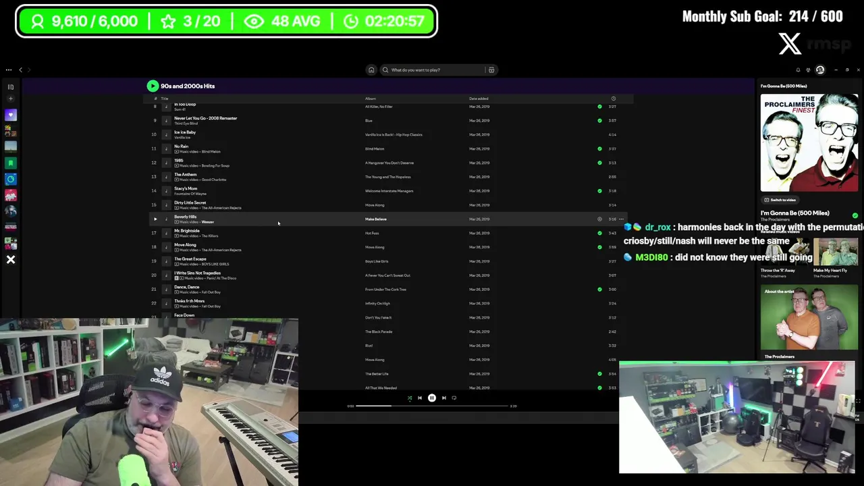
Task: Toggle saved checkmark for Mr. Brightside
Action: click(x=599, y=233)
